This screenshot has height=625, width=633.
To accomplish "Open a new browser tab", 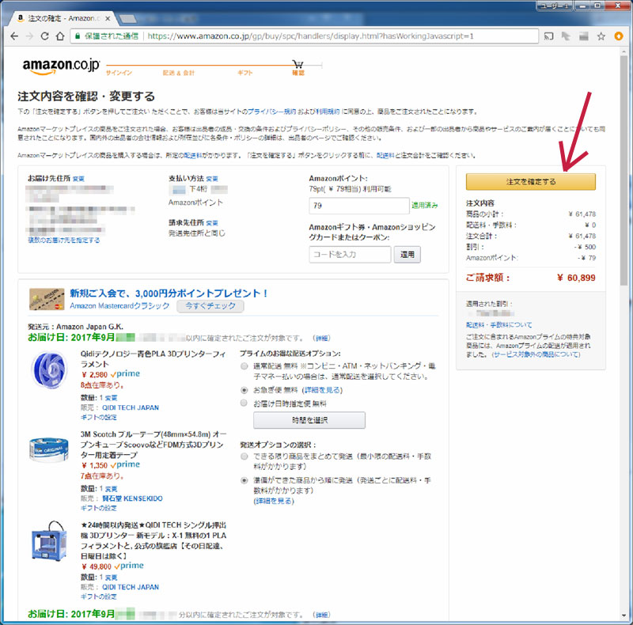I will tap(127, 19).
